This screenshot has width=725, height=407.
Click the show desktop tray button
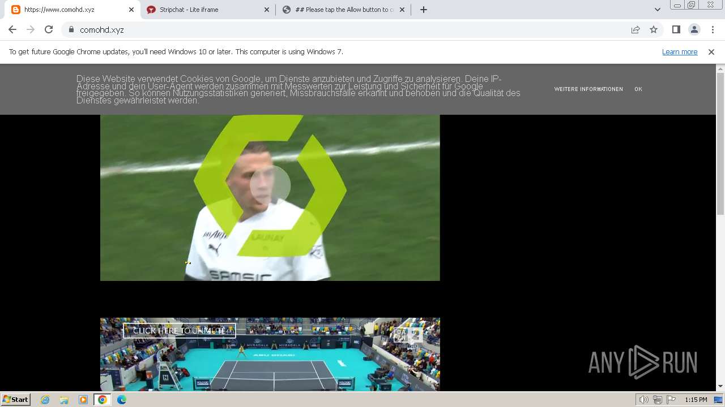pyautogui.click(x=719, y=400)
